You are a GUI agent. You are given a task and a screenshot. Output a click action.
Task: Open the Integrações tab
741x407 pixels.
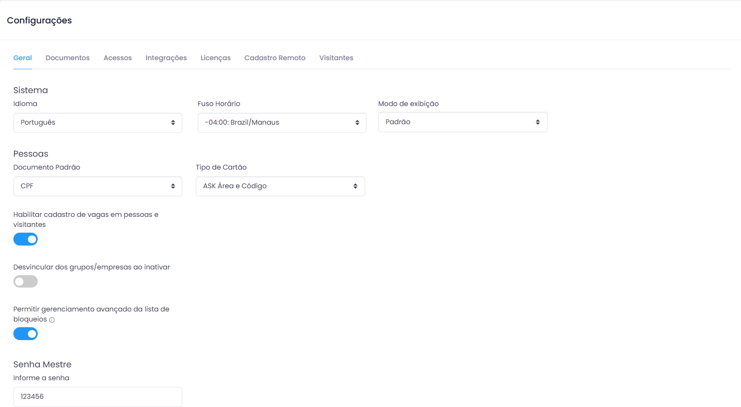tap(166, 58)
